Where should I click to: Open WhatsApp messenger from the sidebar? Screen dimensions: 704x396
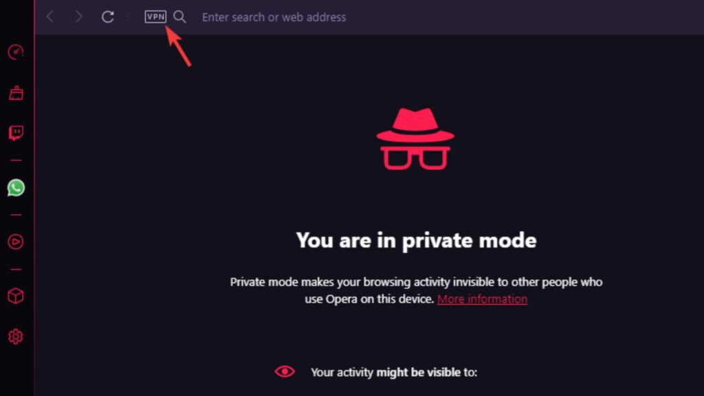pyautogui.click(x=15, y=187)
